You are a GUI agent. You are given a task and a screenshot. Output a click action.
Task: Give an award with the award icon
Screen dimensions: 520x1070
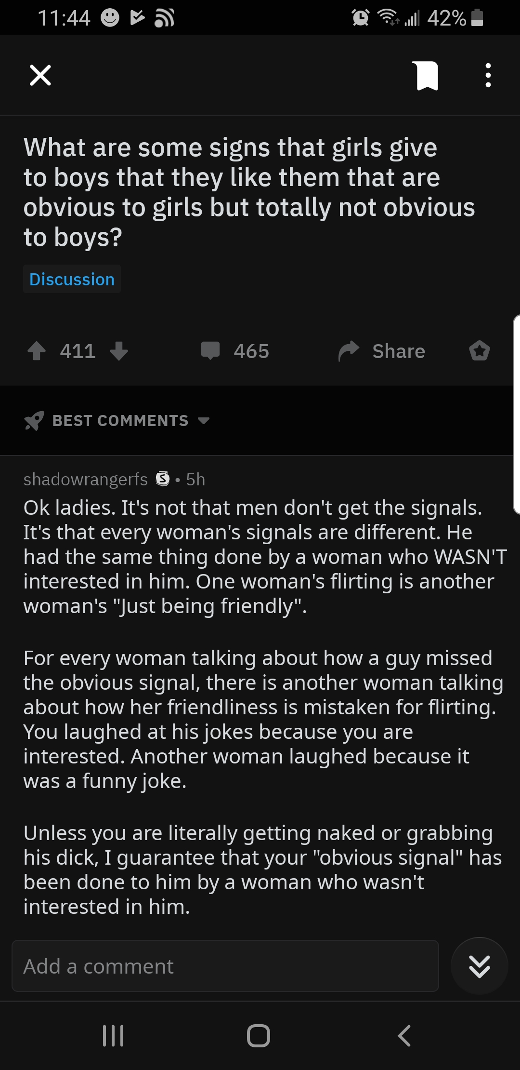click(480, 350)
